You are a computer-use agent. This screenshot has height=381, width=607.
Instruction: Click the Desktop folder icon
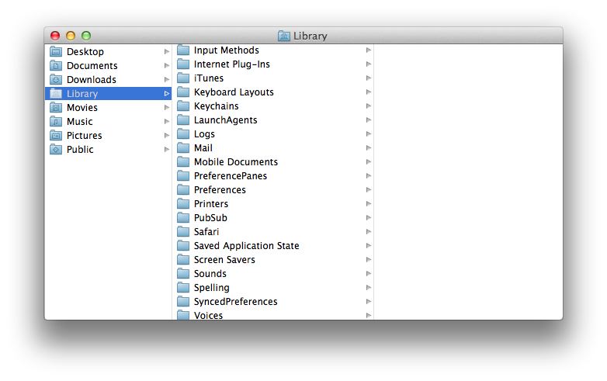56,52
